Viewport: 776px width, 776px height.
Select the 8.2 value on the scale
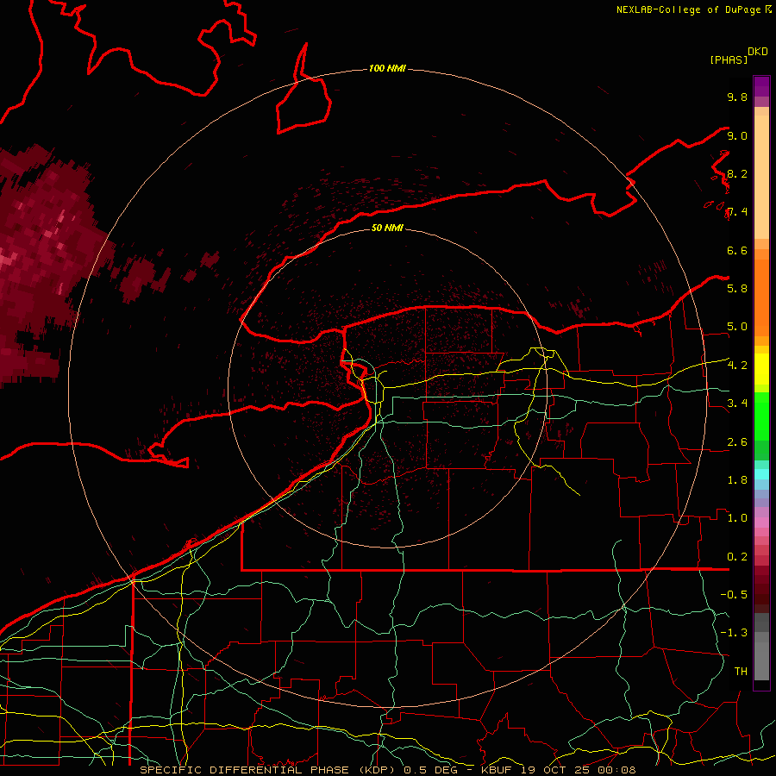[737, 173]
